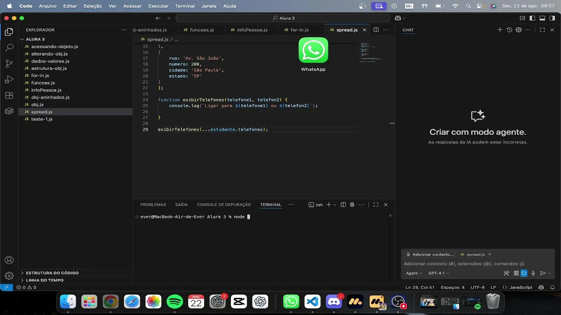Open new terminal launch profile dropdown
Viewport: 561px width, 315px height.
(334, 205)
